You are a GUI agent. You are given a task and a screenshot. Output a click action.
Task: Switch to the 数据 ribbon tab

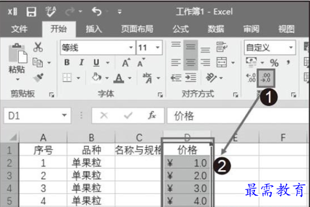coord(216,29)
